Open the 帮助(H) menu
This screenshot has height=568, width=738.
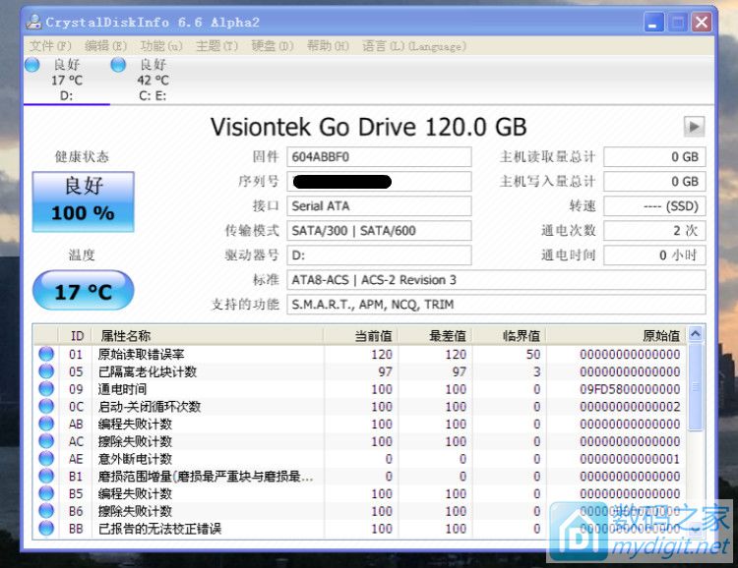click(328, 45)
